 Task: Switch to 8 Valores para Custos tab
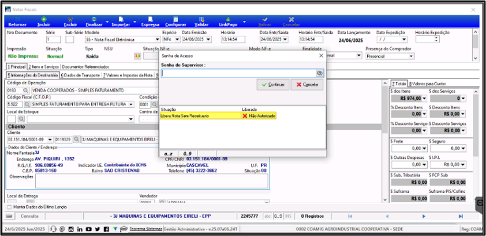427,84
